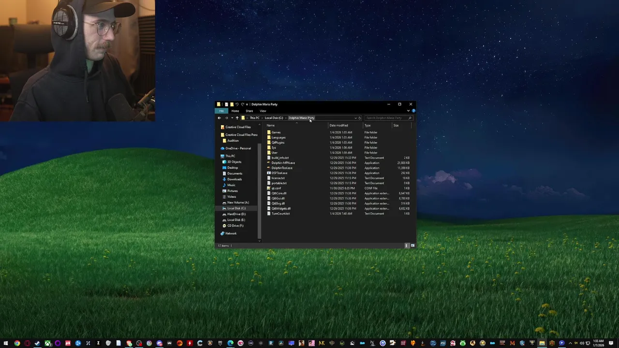Sort by Size column header
The height and width of the screenshot is (348, 619).
(x=396, y=126)
